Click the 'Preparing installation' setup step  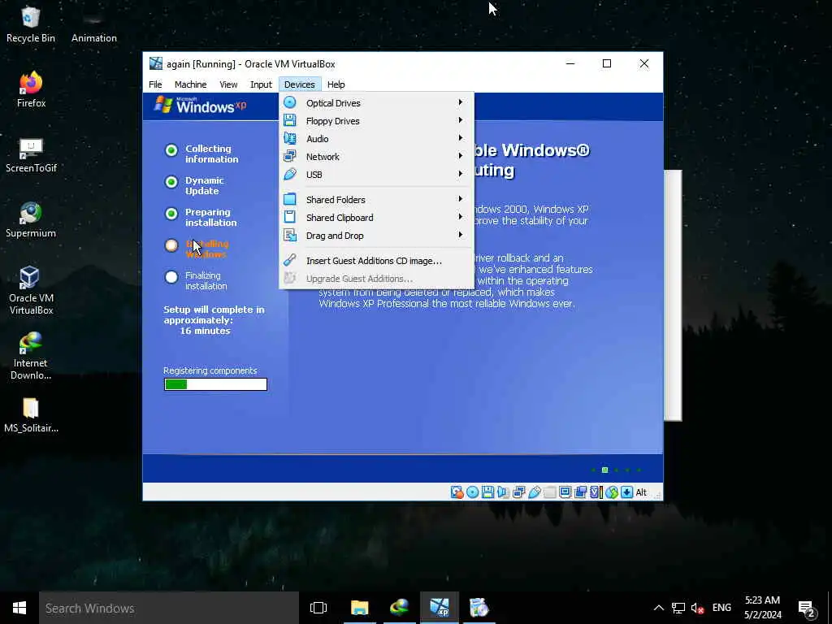[x=210, y=217]
